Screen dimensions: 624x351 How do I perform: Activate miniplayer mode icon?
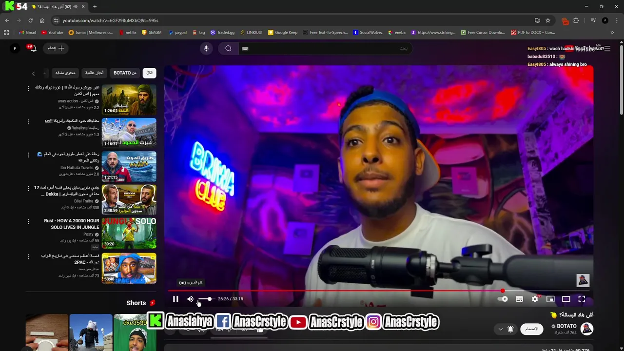(x=550, y=299)
